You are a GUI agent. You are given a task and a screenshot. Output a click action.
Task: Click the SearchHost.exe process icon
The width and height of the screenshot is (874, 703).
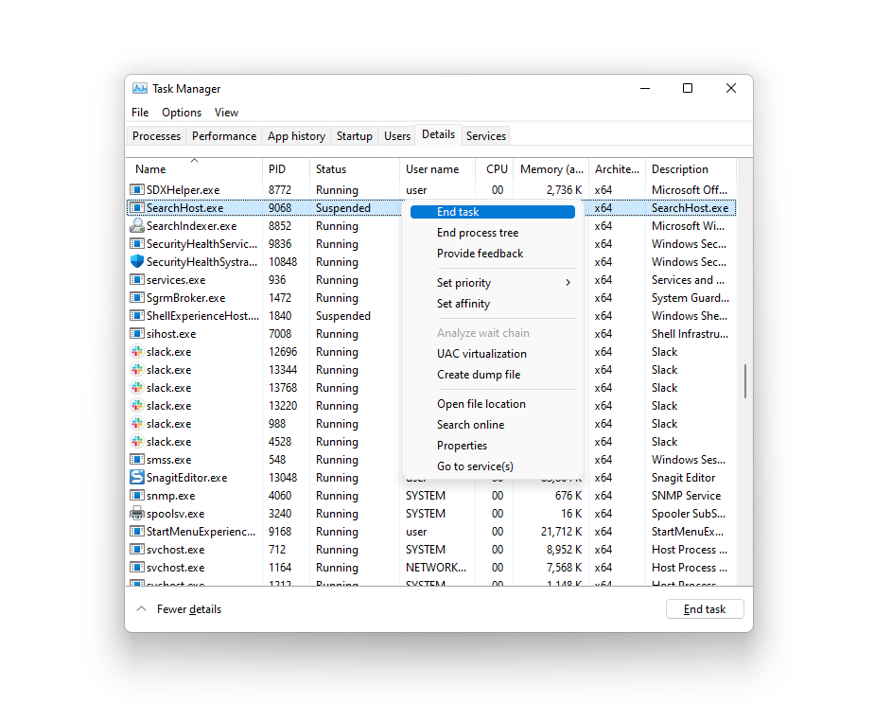[136, 208]
